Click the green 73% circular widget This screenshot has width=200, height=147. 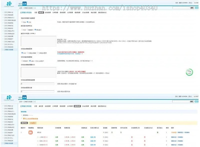tap(189, 72)
